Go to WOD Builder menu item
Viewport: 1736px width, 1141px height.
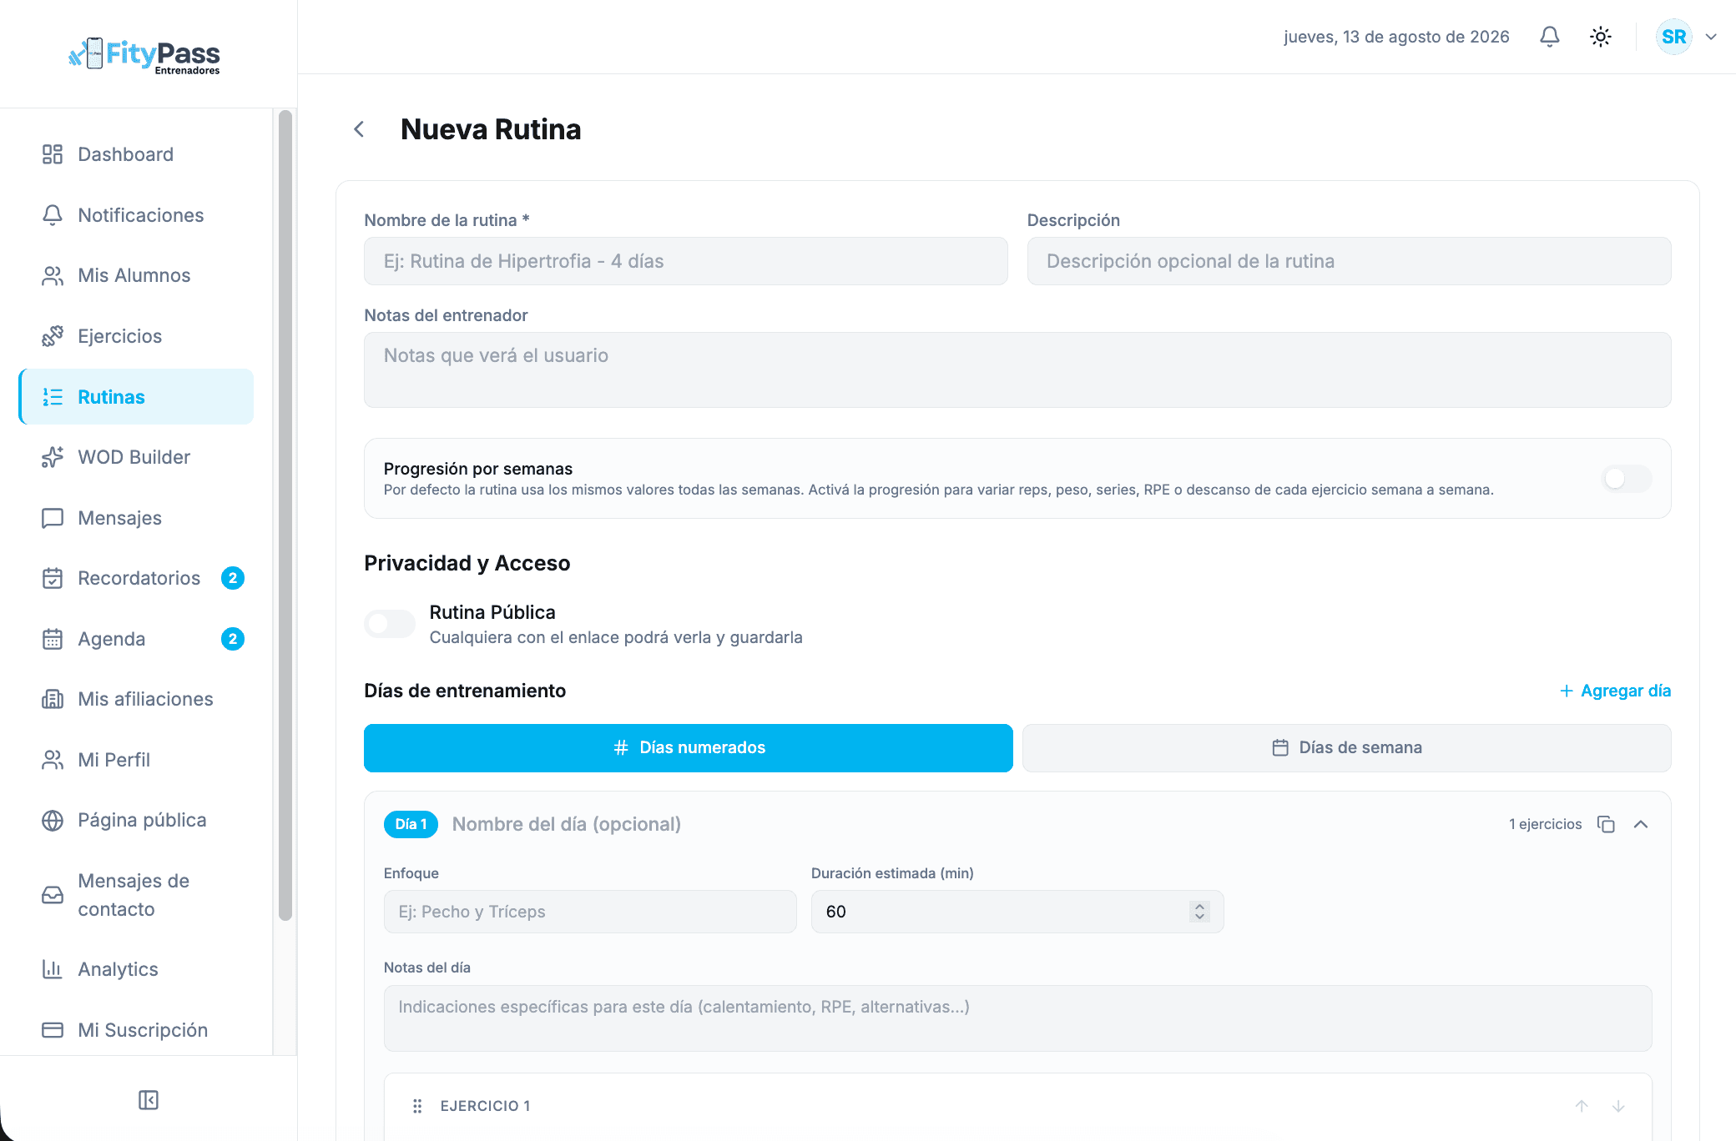tap(136, 457)
